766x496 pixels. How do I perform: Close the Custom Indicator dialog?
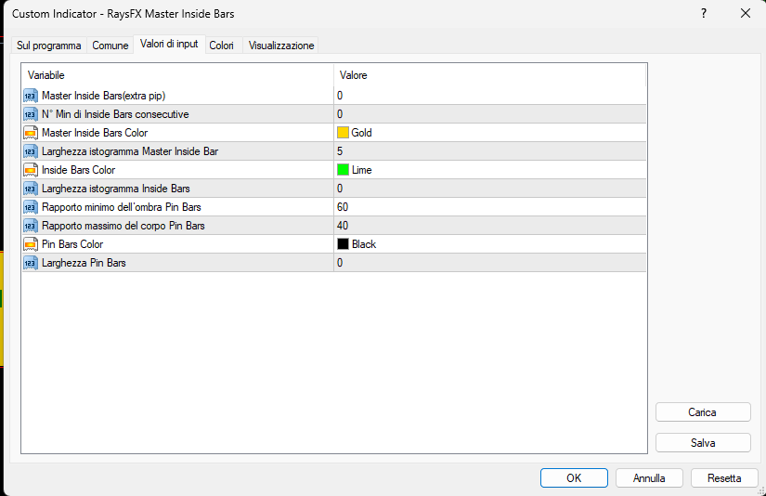[x=746, y=13]
